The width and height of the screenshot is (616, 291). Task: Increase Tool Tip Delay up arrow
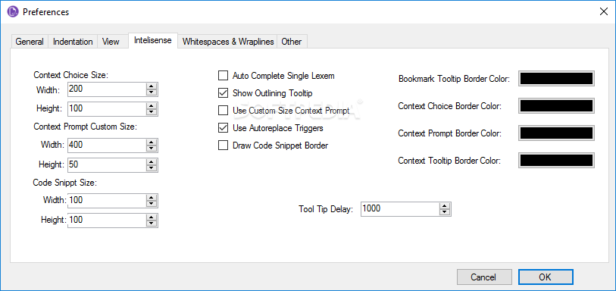point(444,206)
